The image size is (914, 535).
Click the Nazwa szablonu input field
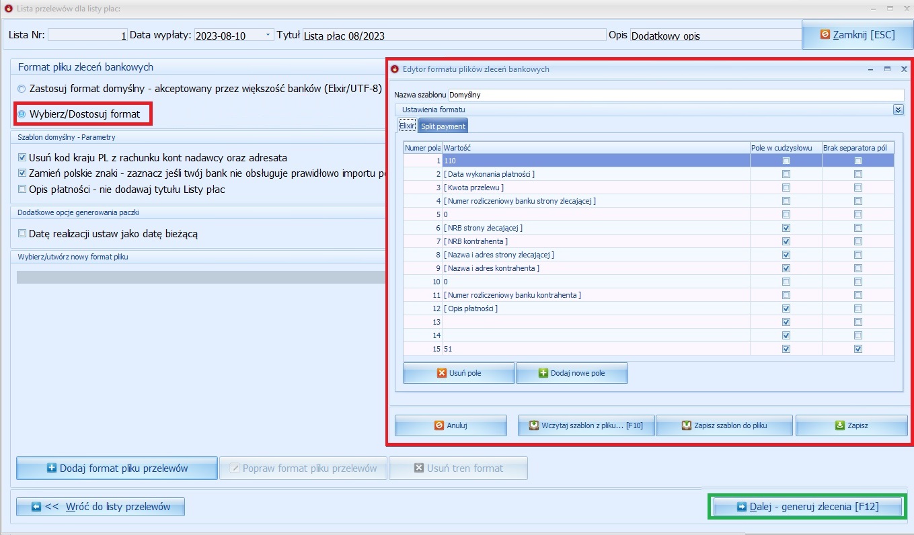676,95
